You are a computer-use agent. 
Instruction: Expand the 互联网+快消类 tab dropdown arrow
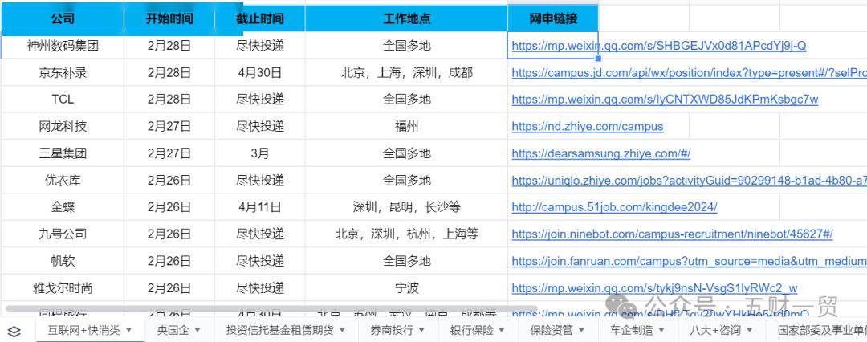pyautogui.click(x=128, y=331)
